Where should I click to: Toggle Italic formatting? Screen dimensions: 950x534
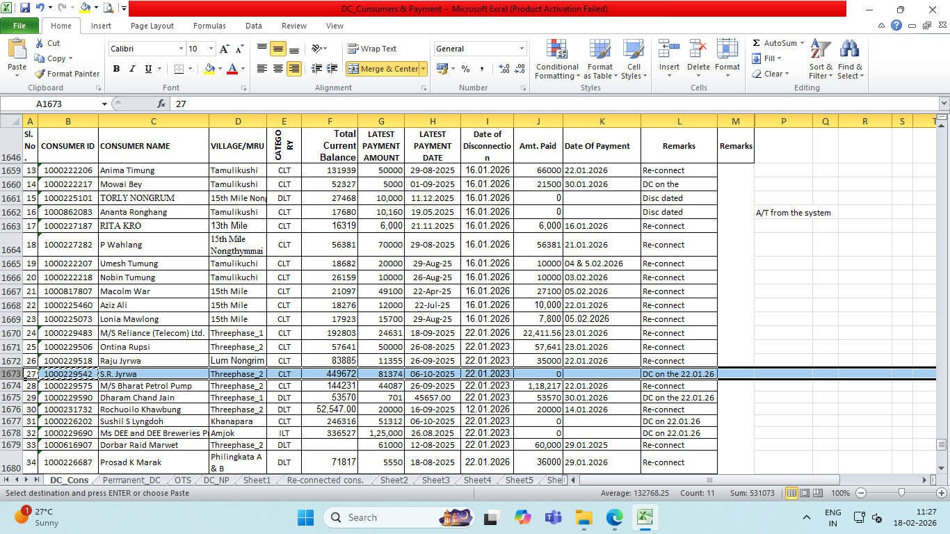click(x=132, y=69)
